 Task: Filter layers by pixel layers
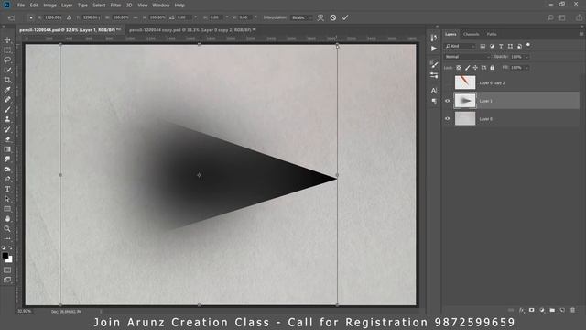click(x=483, y=46)
